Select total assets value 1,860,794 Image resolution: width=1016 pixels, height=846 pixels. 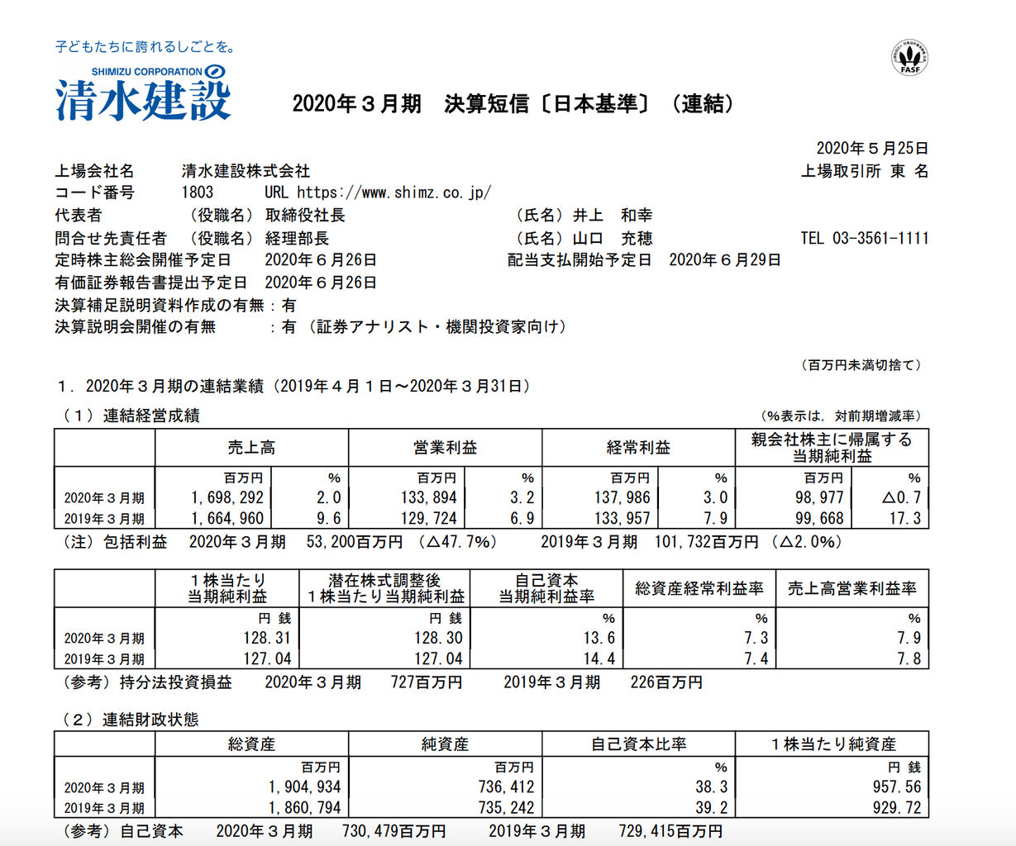(x=304, y=808)
